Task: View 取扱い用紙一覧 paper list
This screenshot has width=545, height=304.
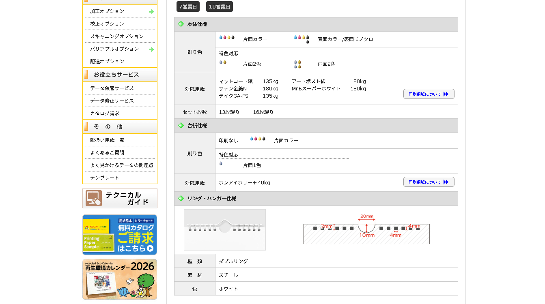Action: point(107,140)
